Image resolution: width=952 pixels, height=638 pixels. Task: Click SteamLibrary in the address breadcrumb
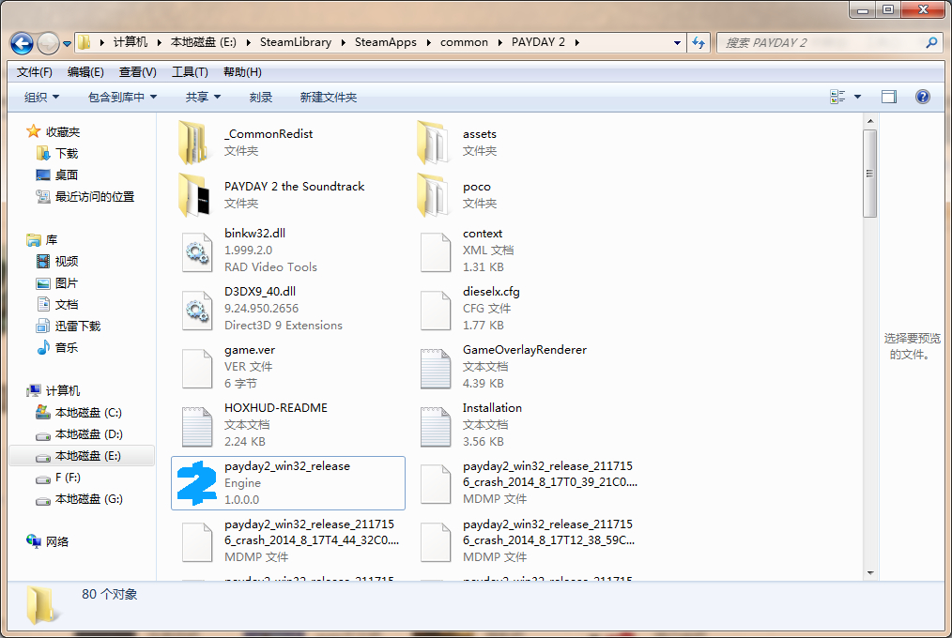[x=296, y=42]
